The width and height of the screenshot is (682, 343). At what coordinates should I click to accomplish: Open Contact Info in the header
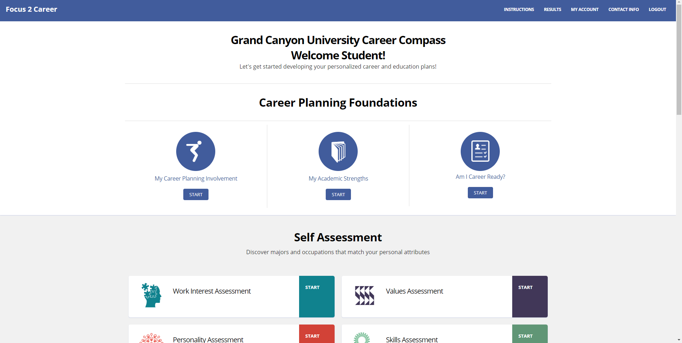[623, 10]
